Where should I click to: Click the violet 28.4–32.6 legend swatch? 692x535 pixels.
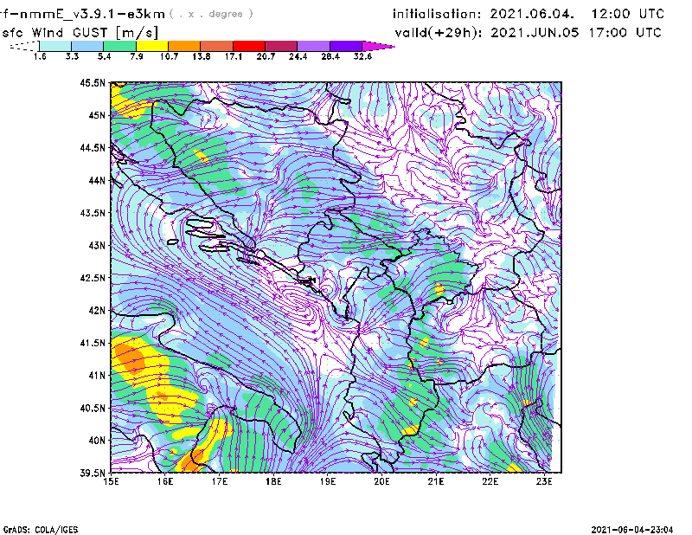point(345,46)
